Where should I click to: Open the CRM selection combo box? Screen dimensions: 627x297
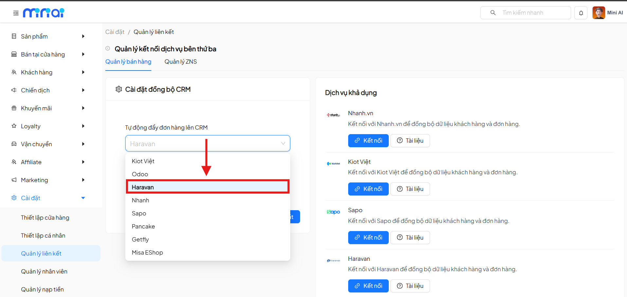[x=207, y=143]
